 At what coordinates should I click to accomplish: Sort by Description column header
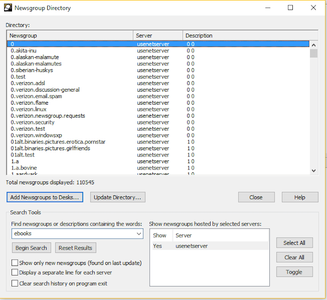pyautogui.click(x=250, y=36)
